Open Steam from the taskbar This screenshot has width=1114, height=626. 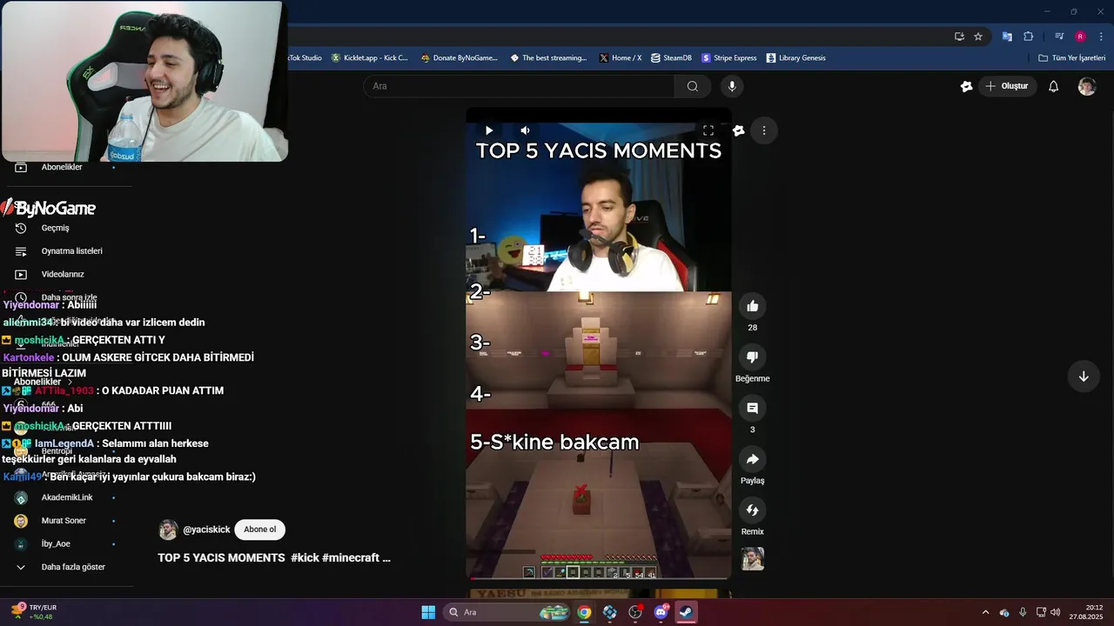687,612
